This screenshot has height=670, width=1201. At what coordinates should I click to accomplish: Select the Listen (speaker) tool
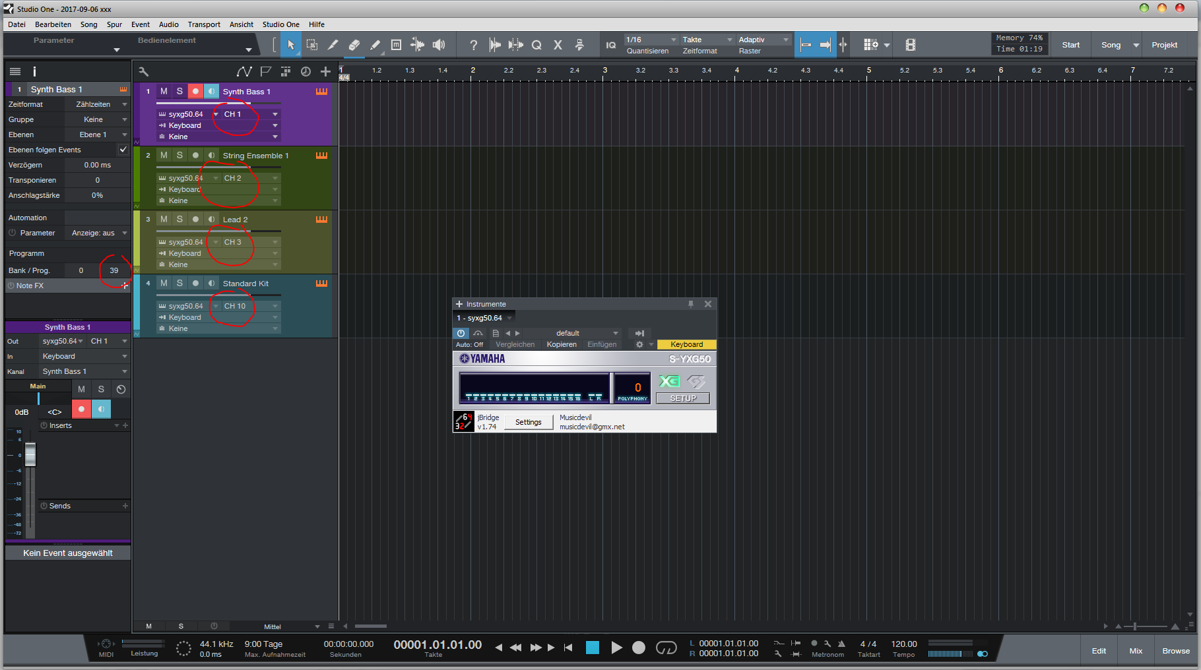coord(438,45)
